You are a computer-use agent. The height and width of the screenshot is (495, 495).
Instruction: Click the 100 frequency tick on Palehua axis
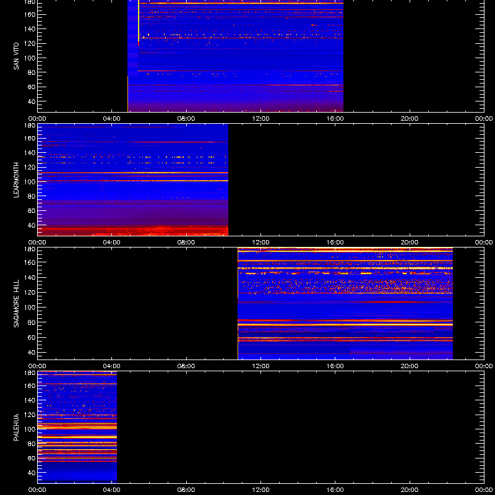pyautogui.click(x=29, y=429)
